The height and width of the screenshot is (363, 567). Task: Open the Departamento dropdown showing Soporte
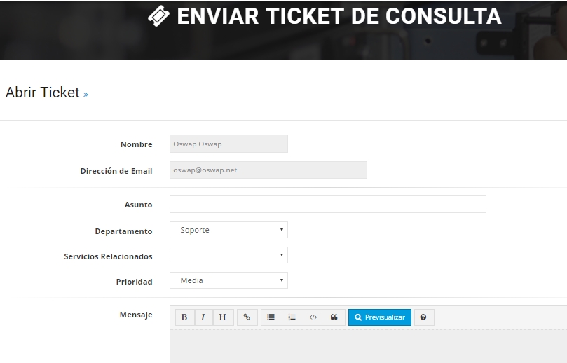[x=228, y=230]
